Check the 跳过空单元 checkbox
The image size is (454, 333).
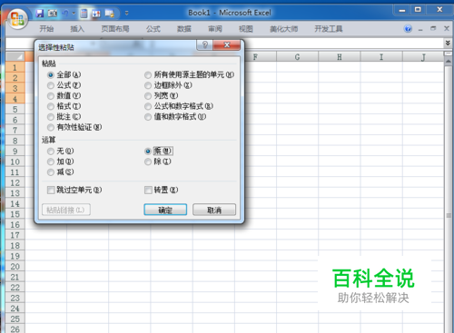tap(51, 190)
